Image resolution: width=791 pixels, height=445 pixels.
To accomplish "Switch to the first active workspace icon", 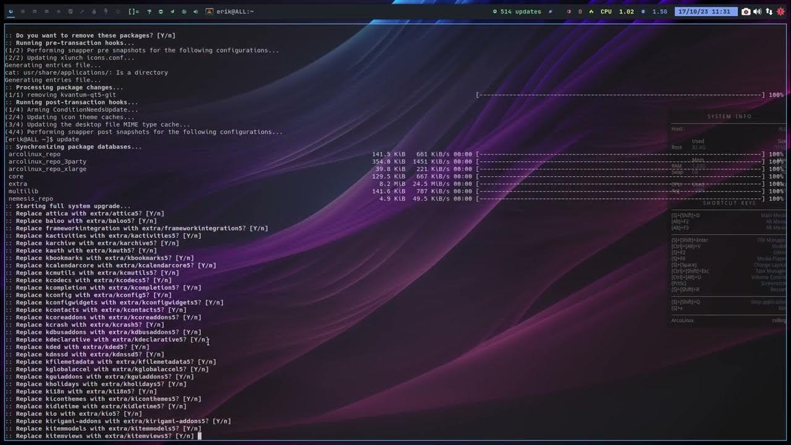I will click(11, 11).
